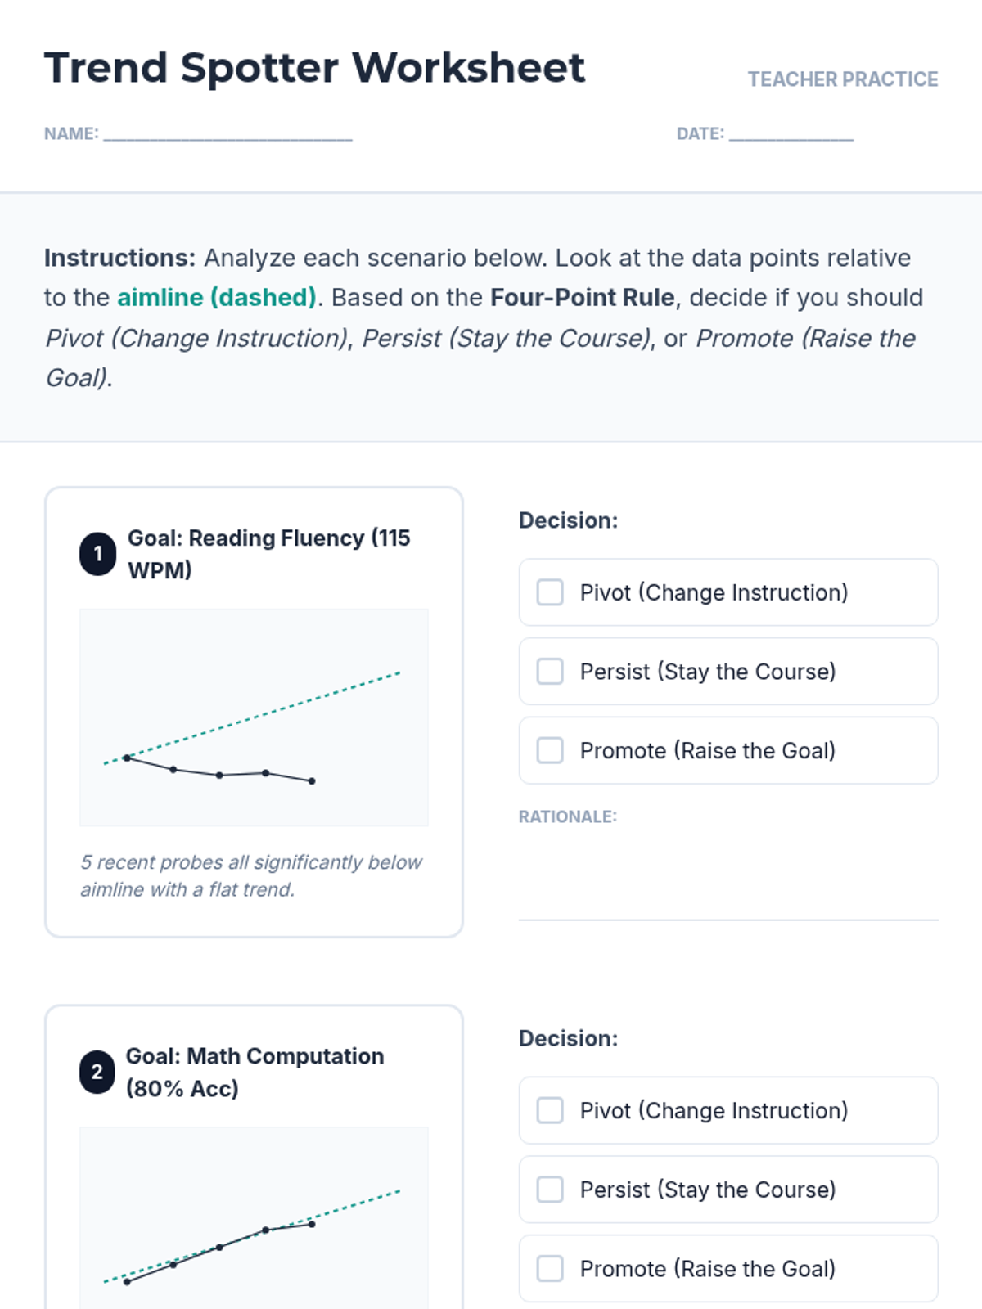This screenshot has width=982, height=1309.
Task: Tick Persist checkbox in scenario 2
Action: point(550,1190)
